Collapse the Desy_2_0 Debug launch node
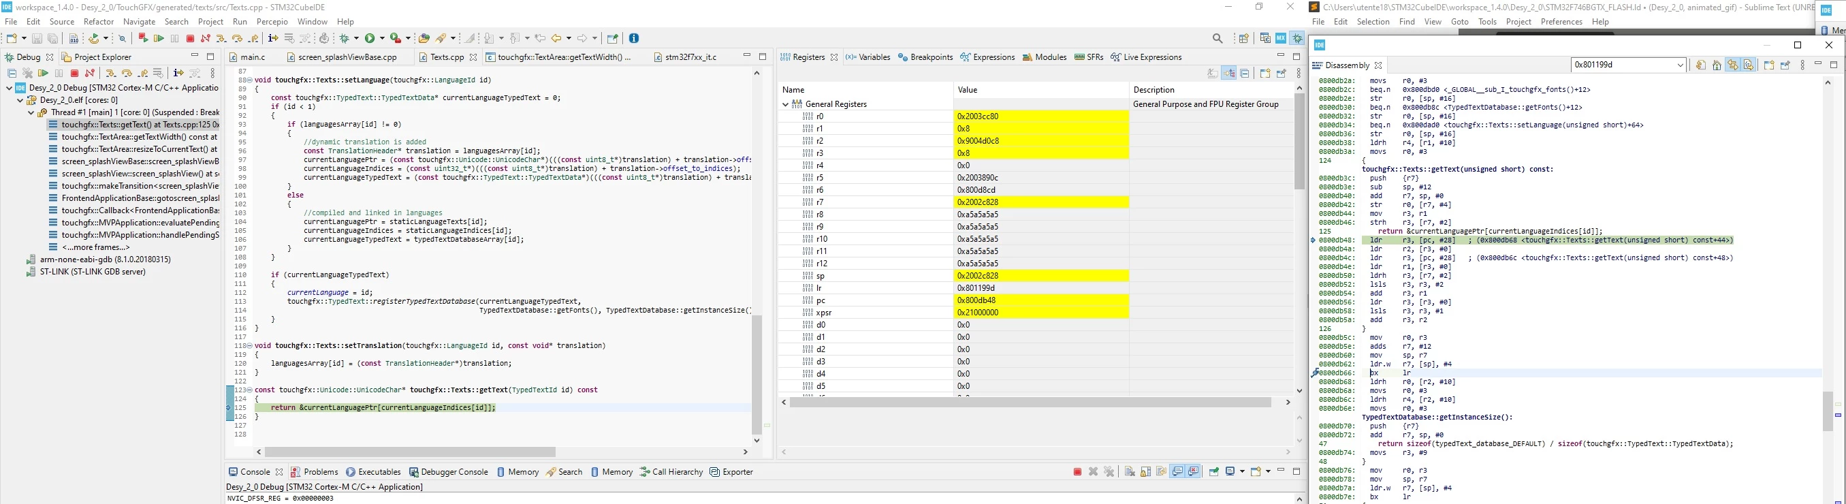Image resolution: width=1846 pixels, height=504 pixels. coord(9,88)
